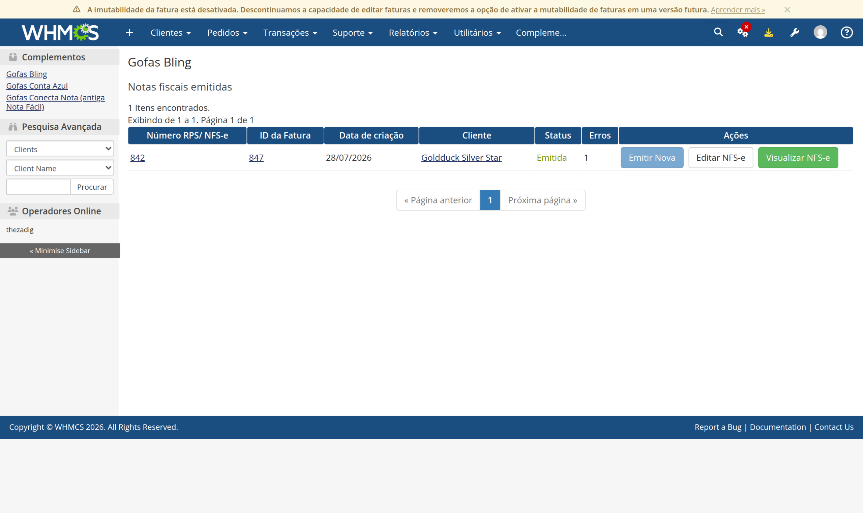The height and width of the screenshot is (513, 863).
Task: Click the warning triangle icon in banner
Action: tap(77, 9)
